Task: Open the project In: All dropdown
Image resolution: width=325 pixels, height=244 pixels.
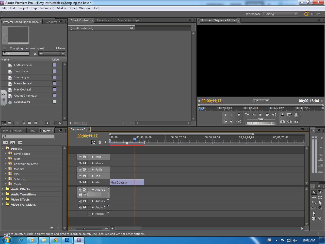Action: pyautogui.click(x=52, y=53)
